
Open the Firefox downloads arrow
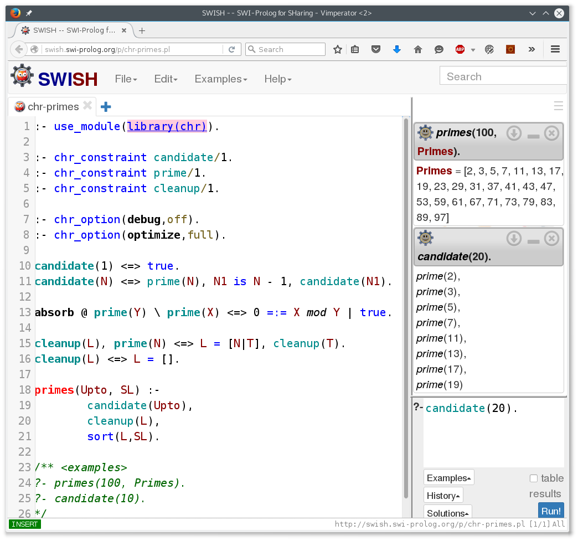coord(396,49)
